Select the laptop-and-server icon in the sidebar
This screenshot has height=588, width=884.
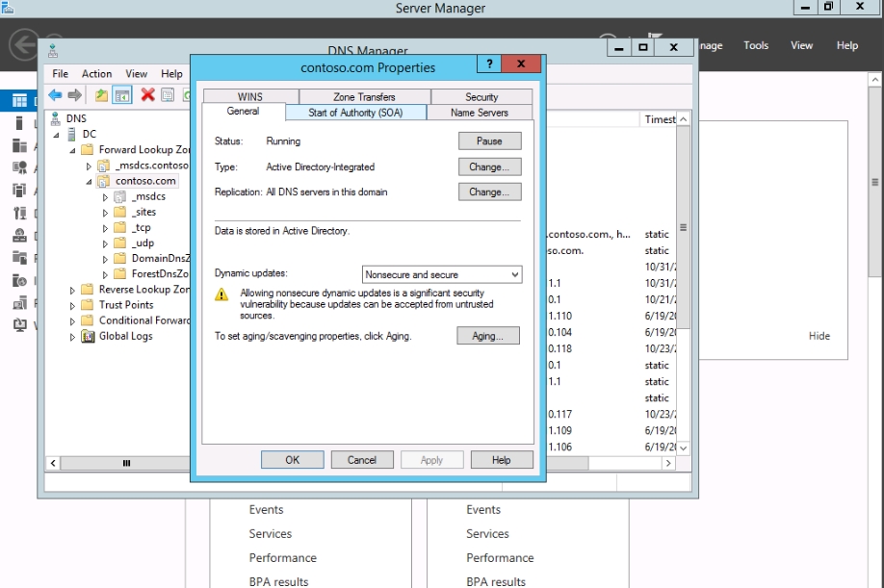[x=19, y=303]
